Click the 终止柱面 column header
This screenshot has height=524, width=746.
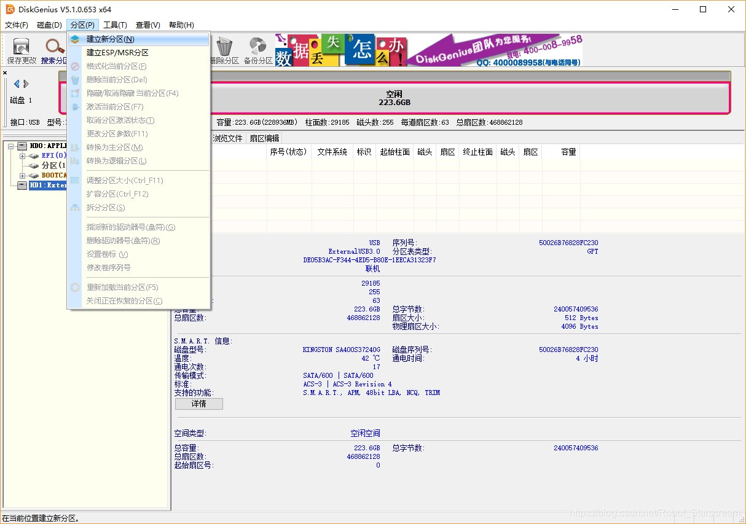point(478,152)
